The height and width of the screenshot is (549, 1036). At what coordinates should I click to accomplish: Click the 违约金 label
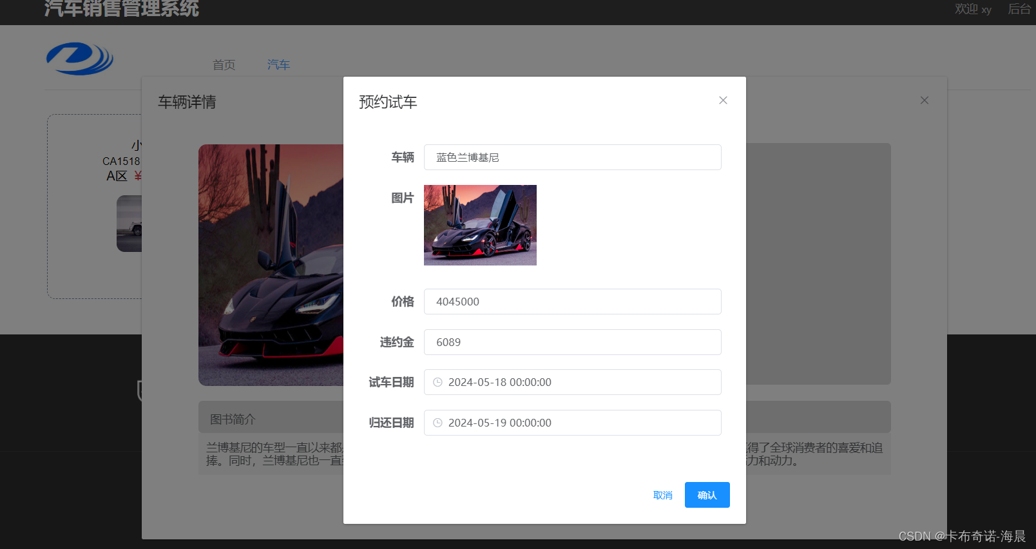(x=397, y=342)
